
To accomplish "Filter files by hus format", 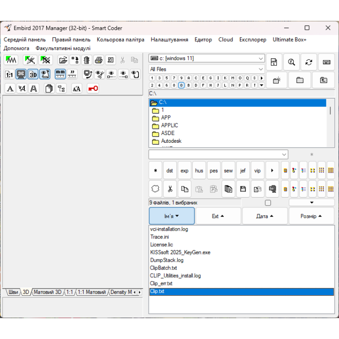I will (x=199, y=170).
